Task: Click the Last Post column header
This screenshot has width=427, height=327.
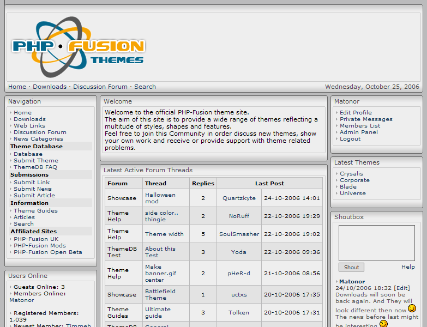Action: pyautogui.click(x=269, y=183)
